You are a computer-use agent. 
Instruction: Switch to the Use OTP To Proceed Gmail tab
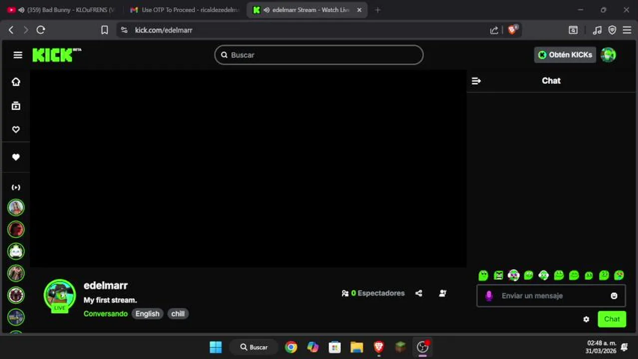pos(185,10)
